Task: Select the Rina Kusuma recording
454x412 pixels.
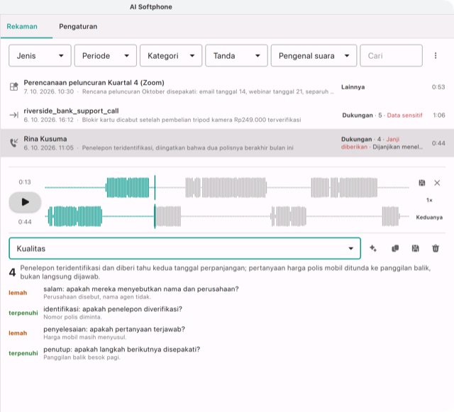Action: point(227,143)
